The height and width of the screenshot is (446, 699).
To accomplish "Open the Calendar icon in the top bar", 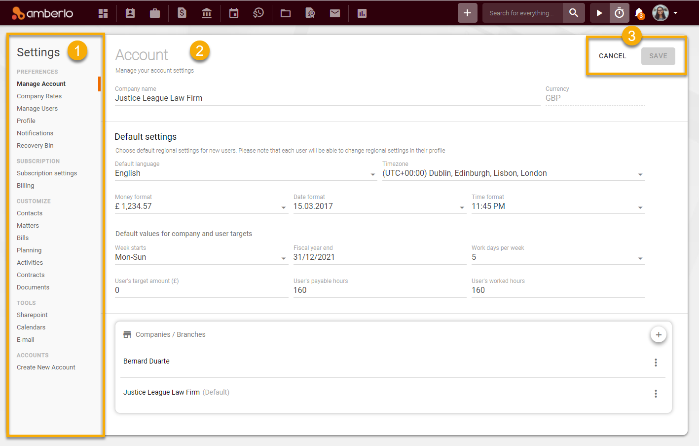I will coord(233,13).
